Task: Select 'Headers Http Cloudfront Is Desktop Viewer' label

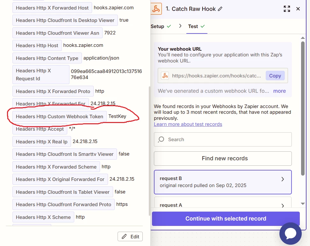Action: (x=65, y=20)
